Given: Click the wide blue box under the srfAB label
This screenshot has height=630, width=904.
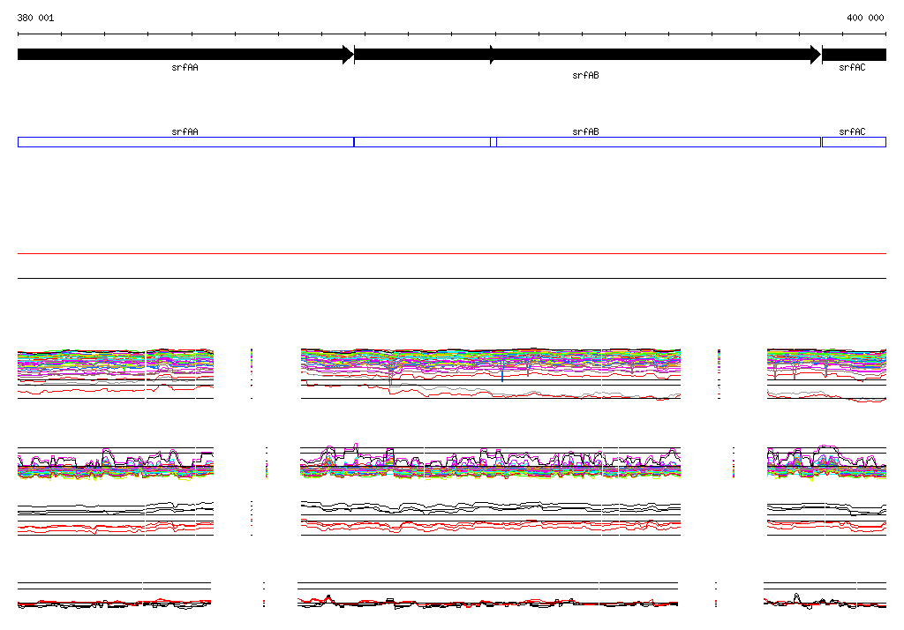Looking at the screenshot, I should coord(658,142).
